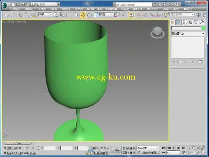
Task: Activate the Select and Scale tool
Action: (96, 15)
